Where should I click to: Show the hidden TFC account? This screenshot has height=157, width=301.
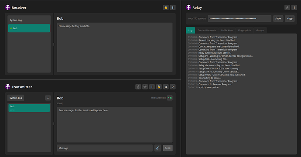(x=278, y=19)
